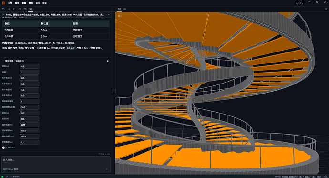329x178 pixels.
Task: Open the 运行 (Run) menu
Action: [x=38, y=3]
